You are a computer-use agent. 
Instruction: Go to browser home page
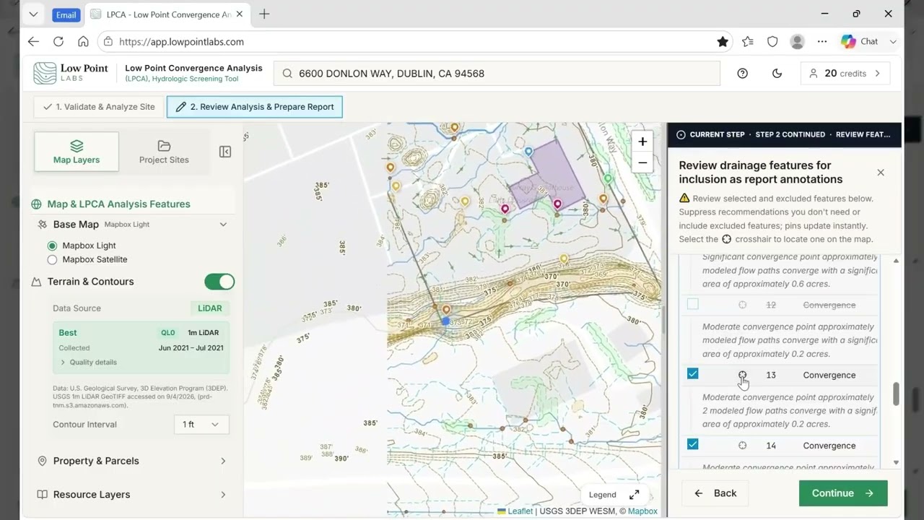tap(83, 42)
